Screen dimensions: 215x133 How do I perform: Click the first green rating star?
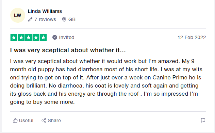[x=14, y=37]
